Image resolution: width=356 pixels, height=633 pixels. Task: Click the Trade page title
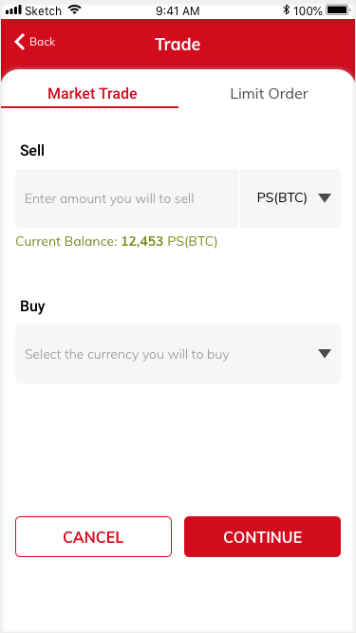(x=178, y=44)
